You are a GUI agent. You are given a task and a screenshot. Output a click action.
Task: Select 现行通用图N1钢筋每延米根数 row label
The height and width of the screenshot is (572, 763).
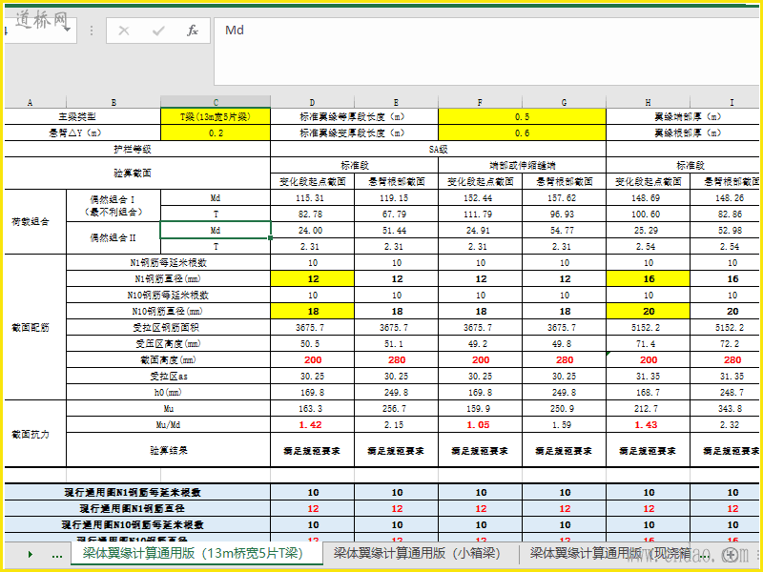[x=137, y=492]
